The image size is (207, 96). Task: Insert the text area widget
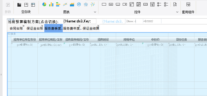pyautogui.click(x=152, y=4)
